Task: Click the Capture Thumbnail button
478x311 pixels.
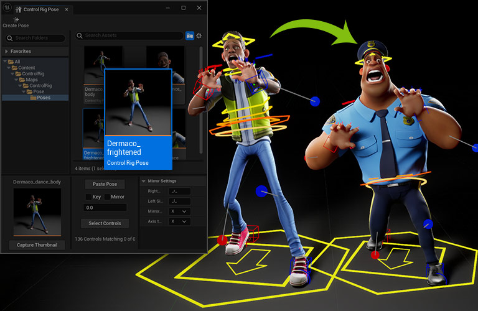Action: coord(37,245)
